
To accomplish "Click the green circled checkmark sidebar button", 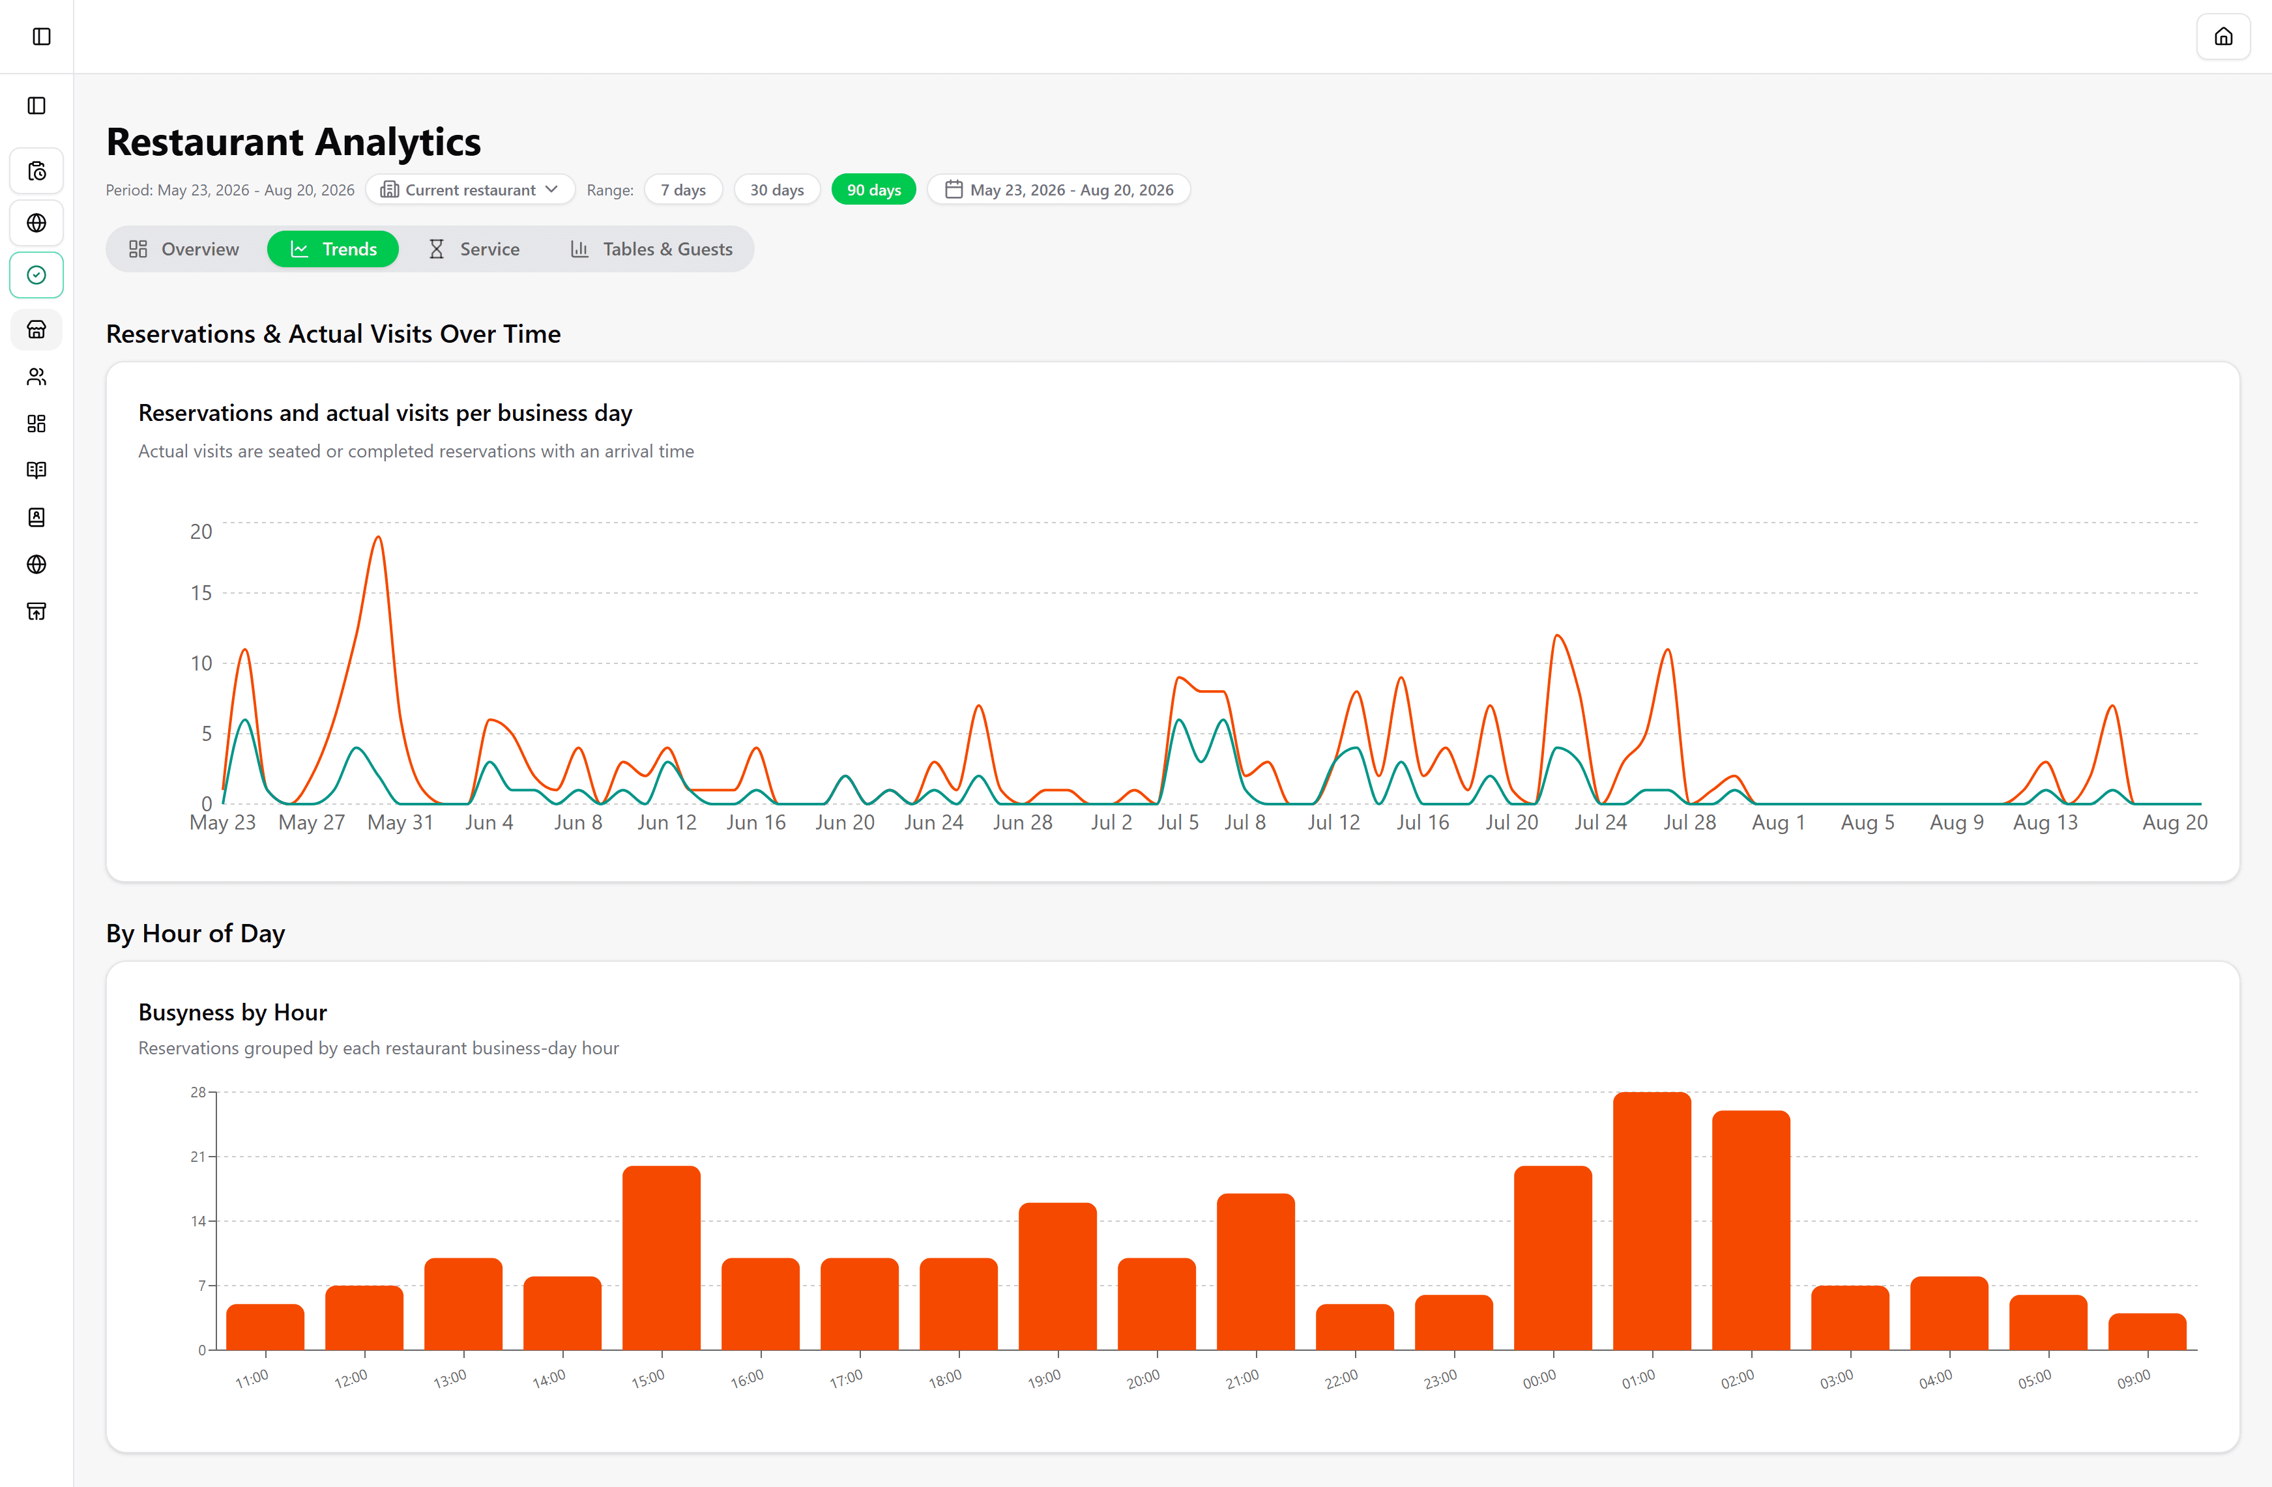I will 36,275.
